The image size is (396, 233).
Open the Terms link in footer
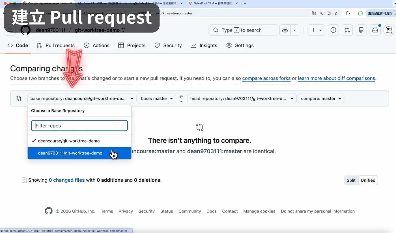click(x=107, y=211)
